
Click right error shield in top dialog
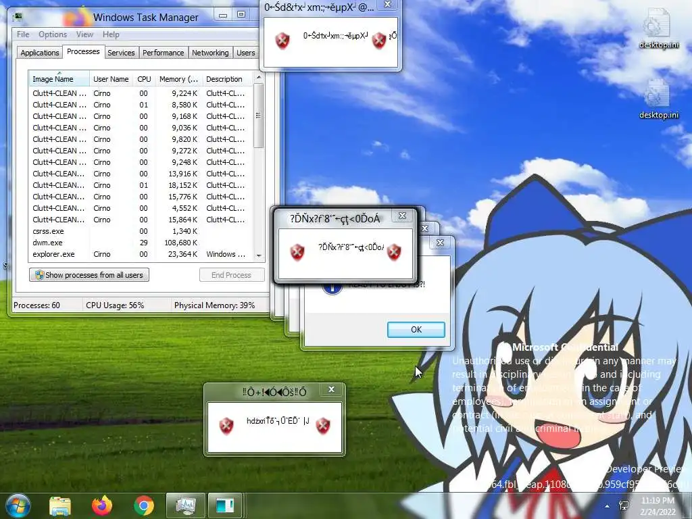coord(378,41)
